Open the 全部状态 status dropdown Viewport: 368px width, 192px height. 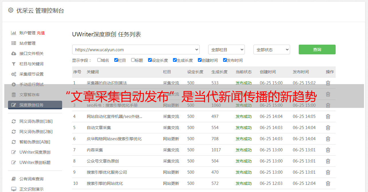coord(271,50)
